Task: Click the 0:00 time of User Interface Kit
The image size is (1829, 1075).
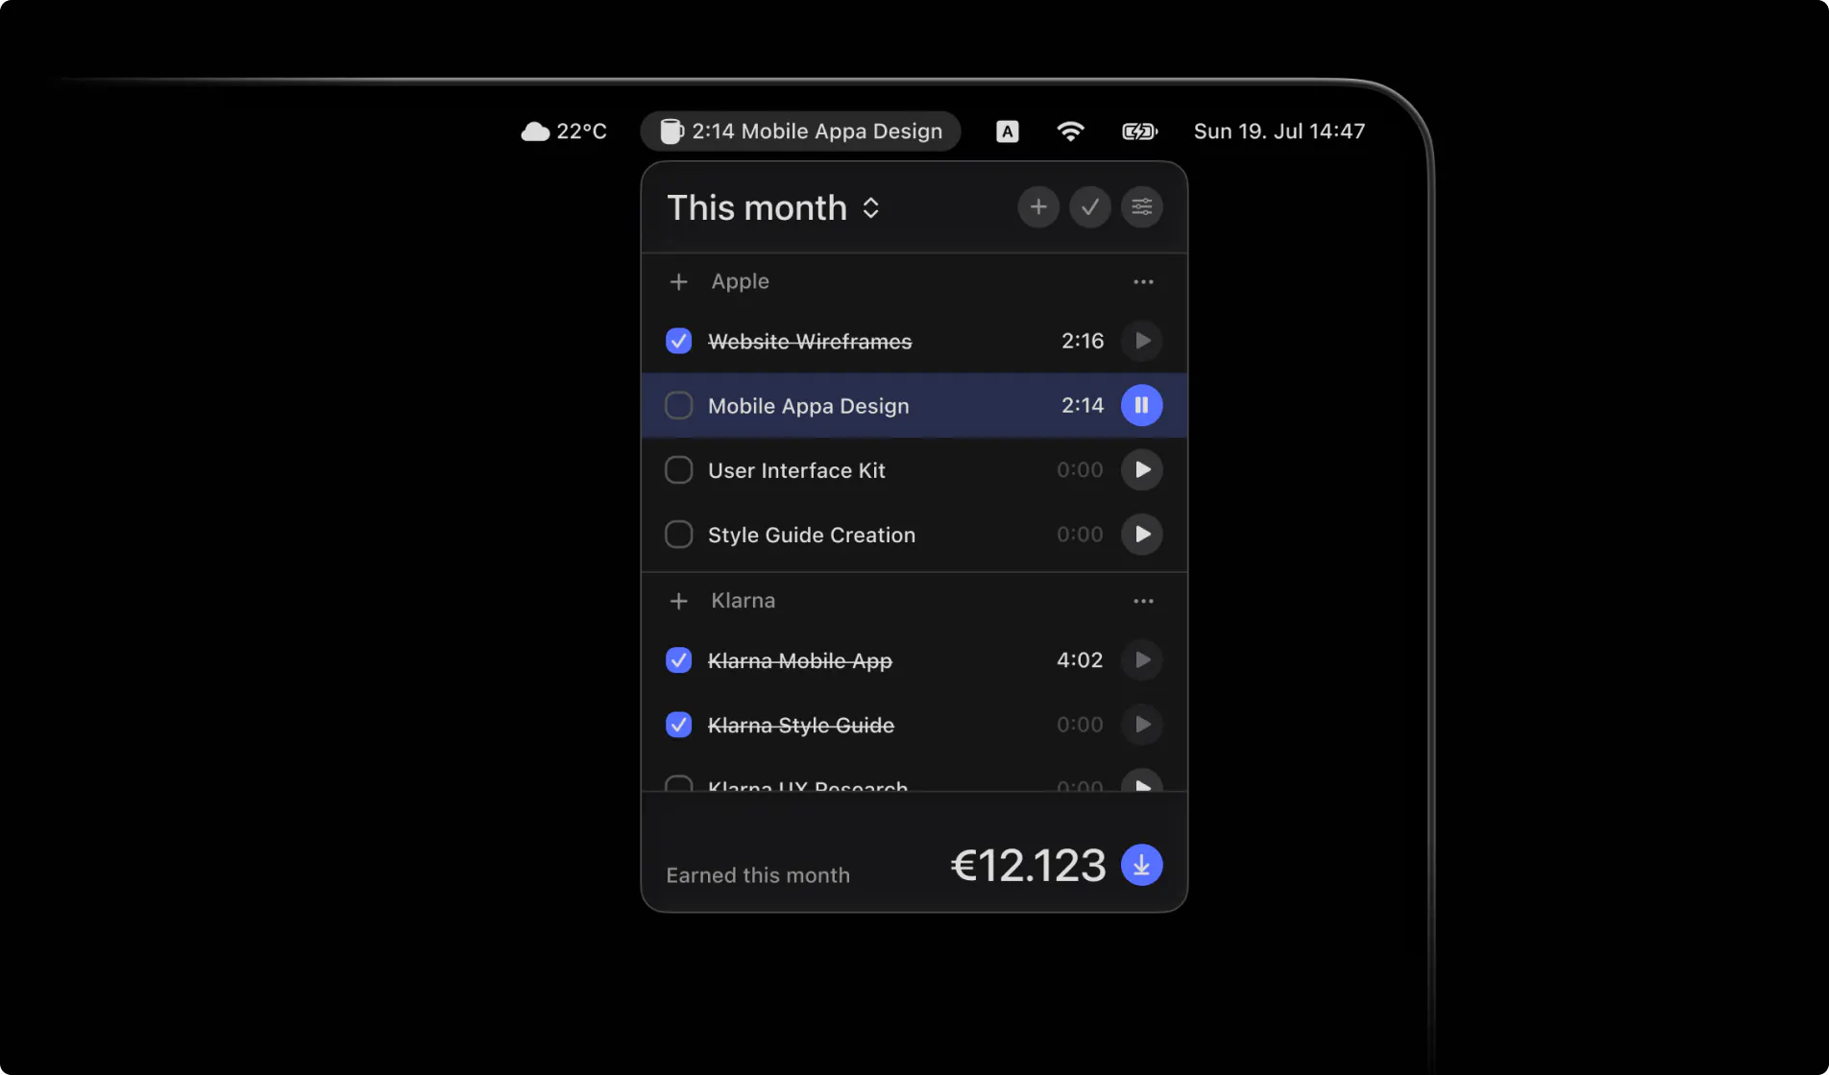Action: pyautogui.click(x=1080, y=470)
